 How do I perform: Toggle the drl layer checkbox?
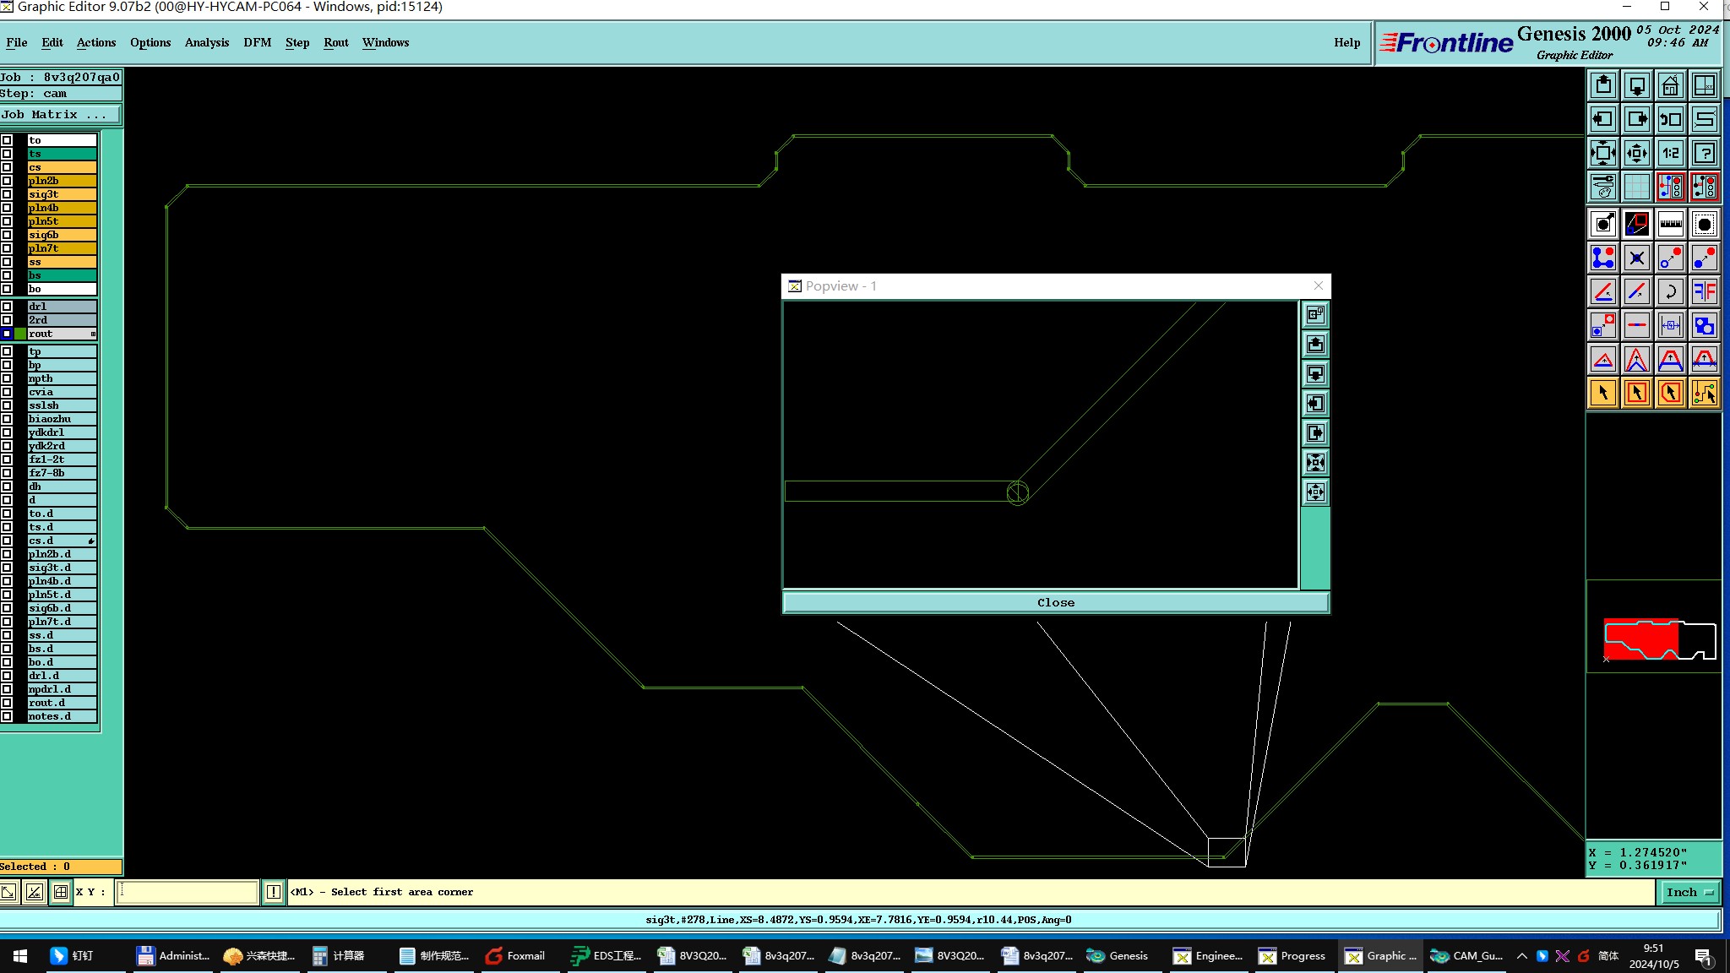click(7, 307)
